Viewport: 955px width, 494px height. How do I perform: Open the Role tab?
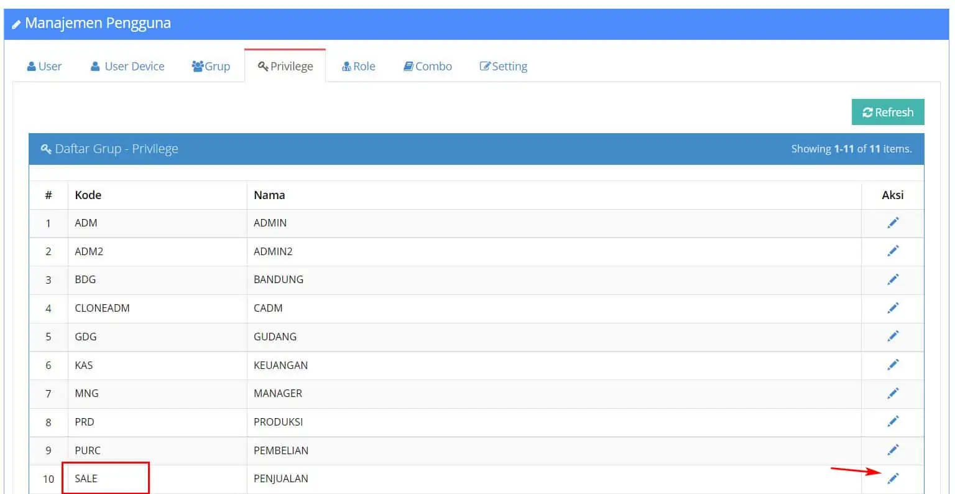click(359, 67)
